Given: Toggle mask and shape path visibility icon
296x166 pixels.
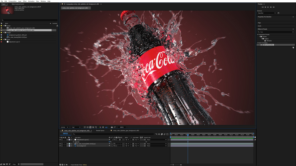Looking at the screenshot, I should [90, 127].
